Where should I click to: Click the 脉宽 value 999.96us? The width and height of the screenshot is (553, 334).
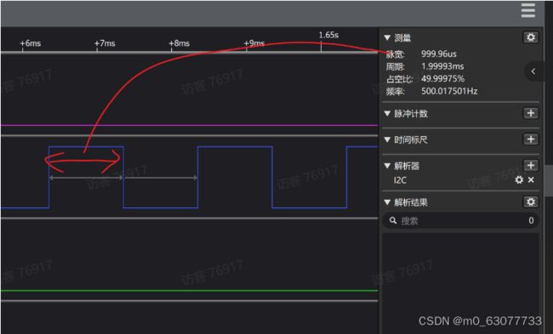pyautogui.click(x=439, y=54)
